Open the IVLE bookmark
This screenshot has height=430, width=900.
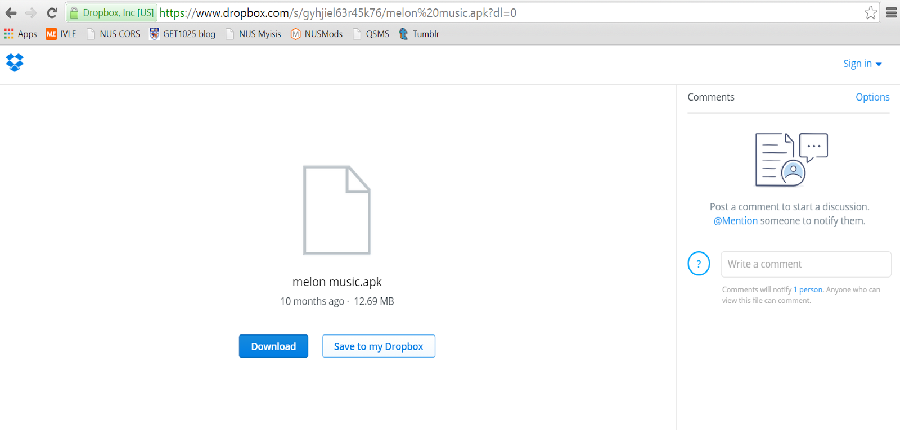61,34
